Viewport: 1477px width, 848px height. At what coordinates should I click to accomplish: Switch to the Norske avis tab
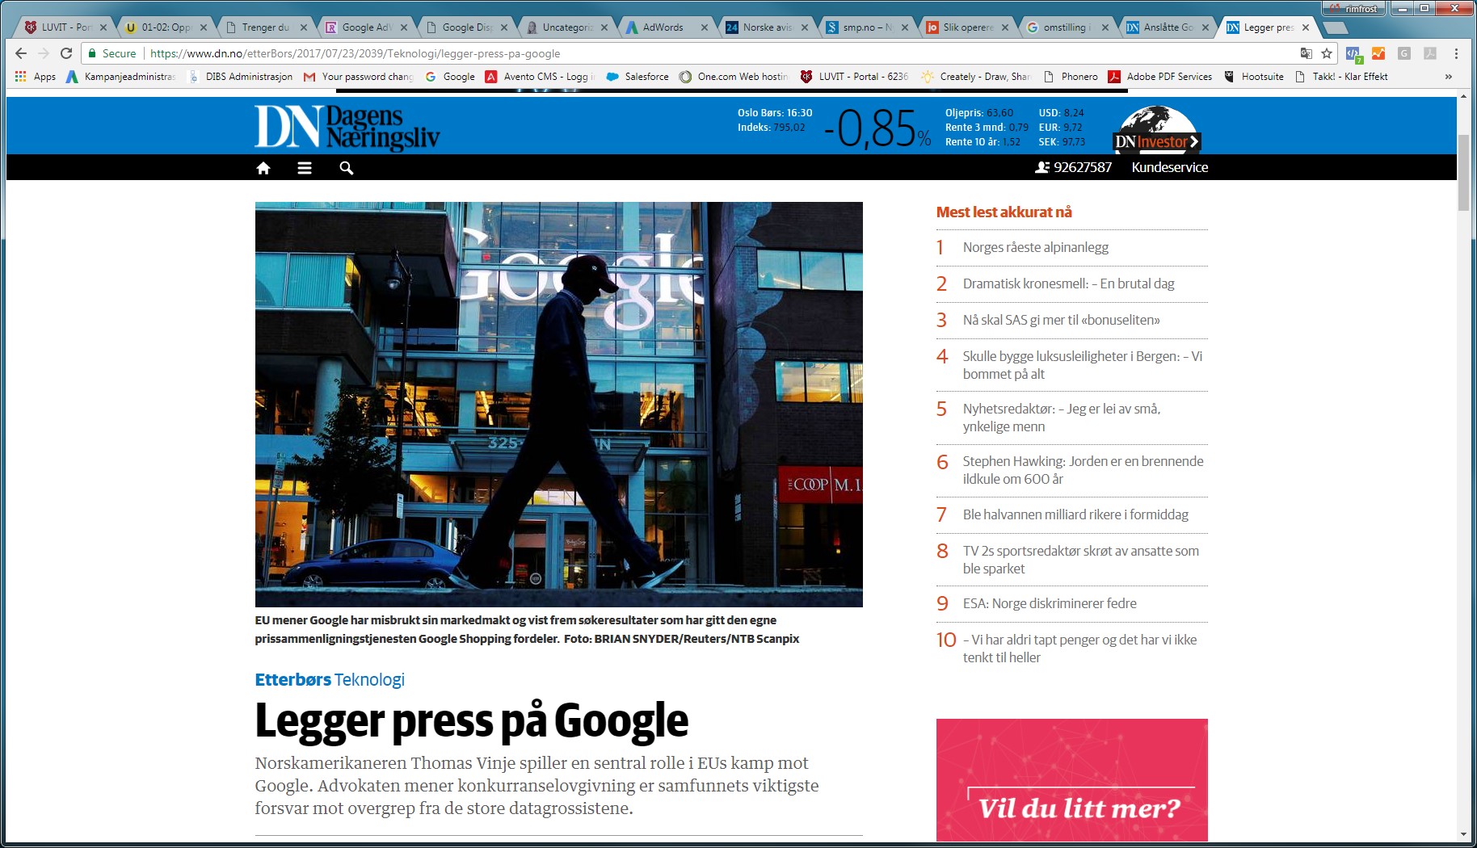tap(767, 27)
